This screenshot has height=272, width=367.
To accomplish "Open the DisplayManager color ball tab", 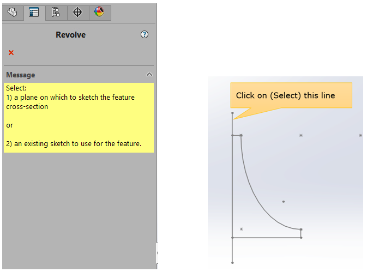I will tap(99, 12).
